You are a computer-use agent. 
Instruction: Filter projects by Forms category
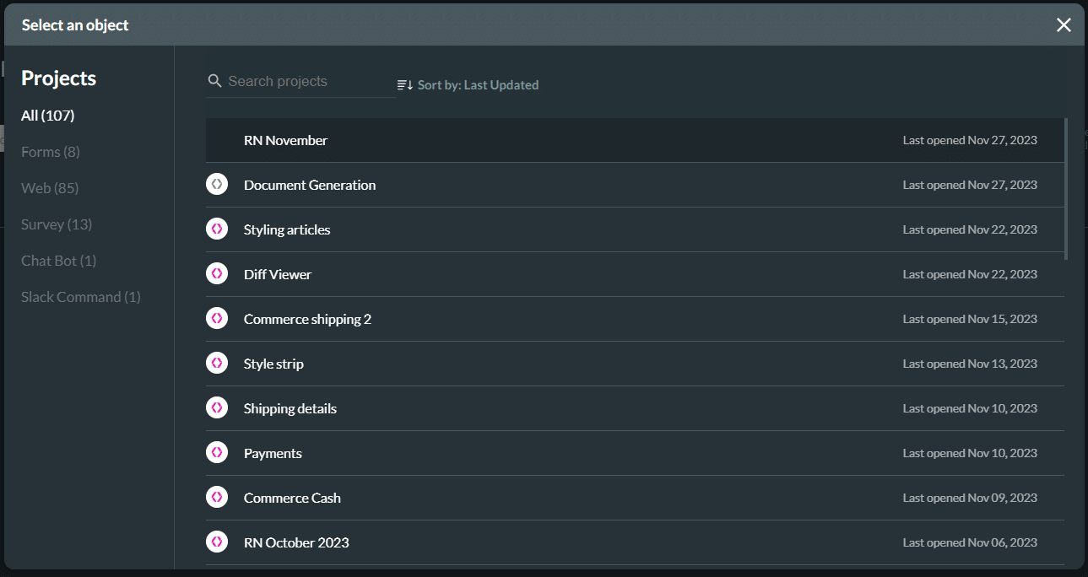[50, 151]
